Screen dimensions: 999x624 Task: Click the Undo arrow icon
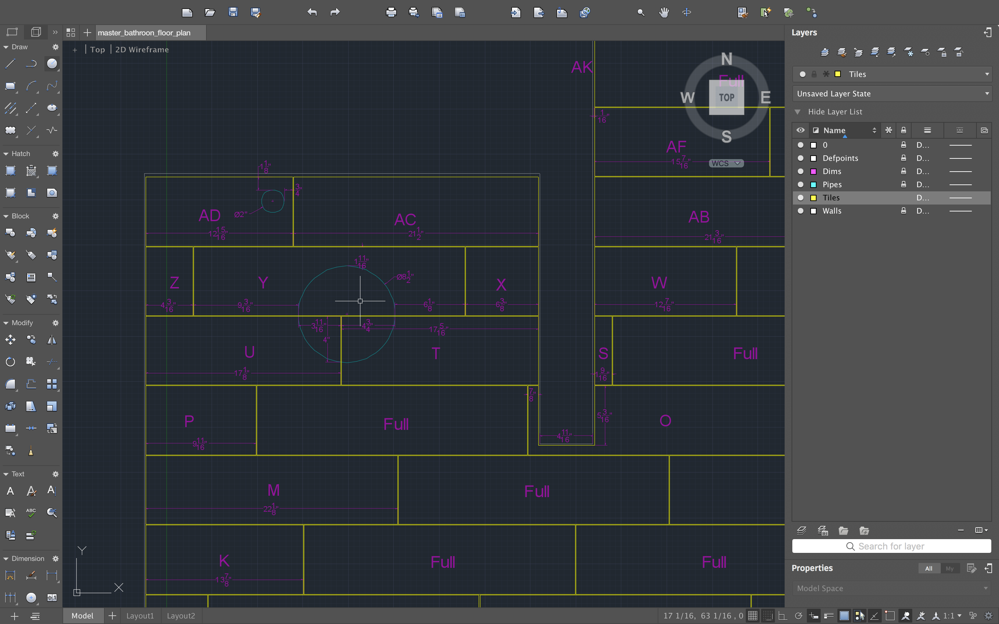tap(312, 12)
